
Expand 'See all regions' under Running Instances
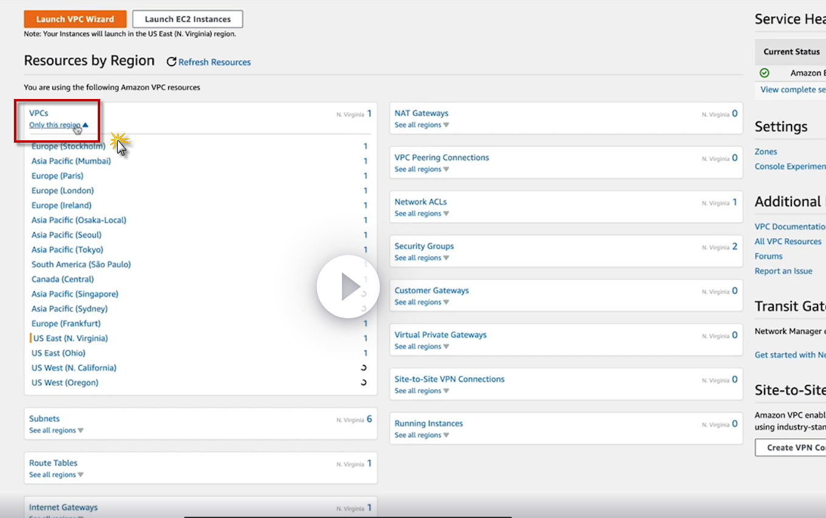pos(422,435)
